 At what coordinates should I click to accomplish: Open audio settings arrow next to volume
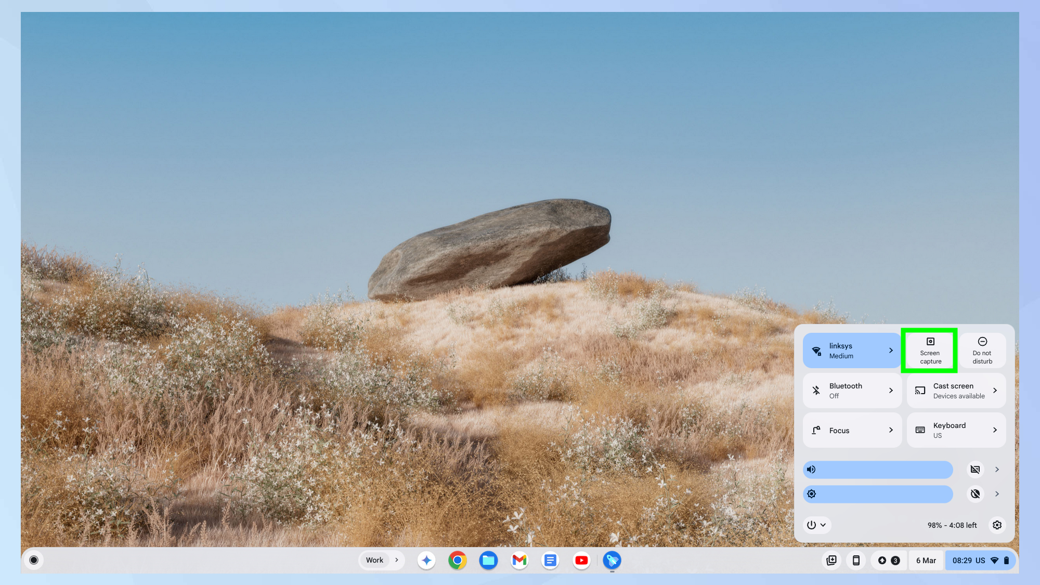[x=997, y=470]
